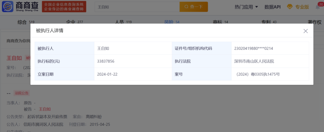Click the 商商查 logo icon

[x=7, y=7]
